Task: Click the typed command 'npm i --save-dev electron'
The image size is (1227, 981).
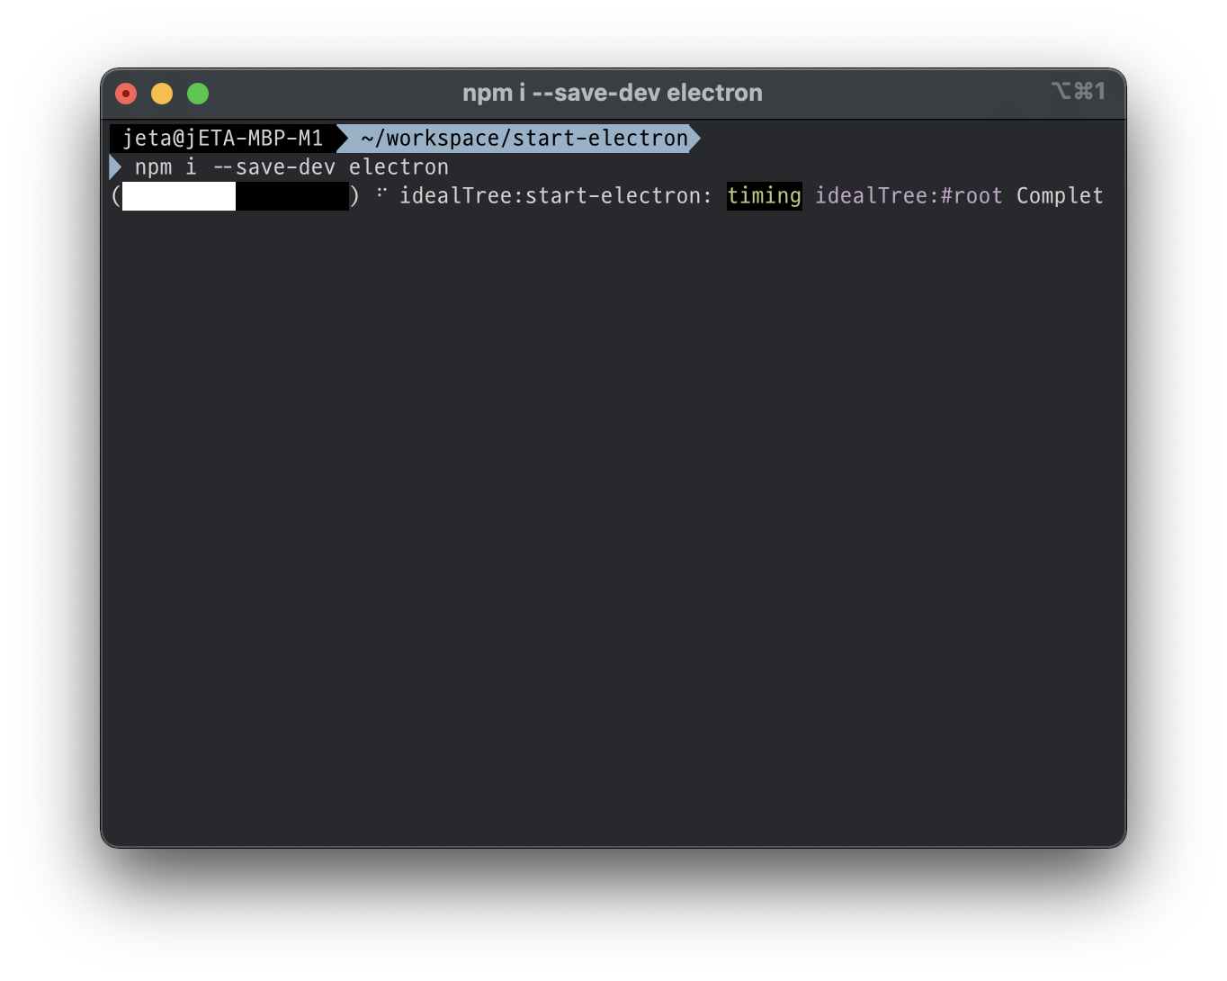Action: [291, 167]
